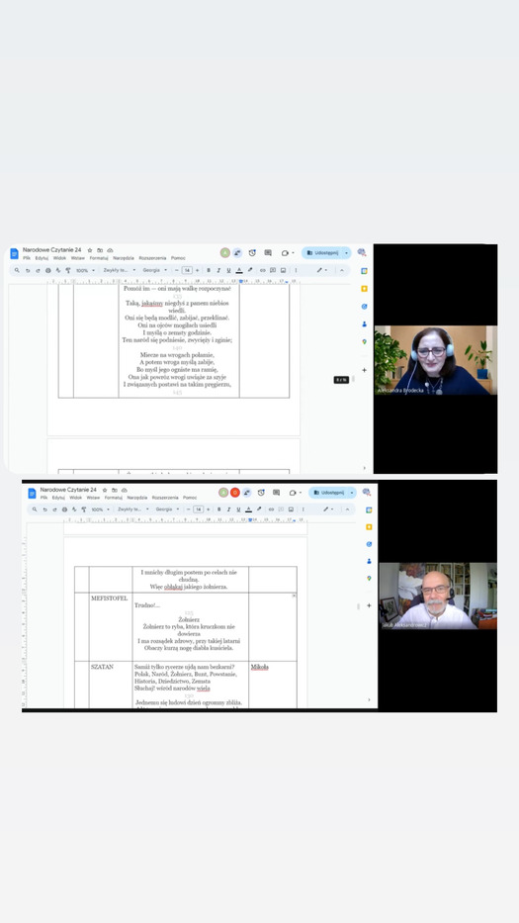Open paragraph style dropdown in Aleksandra's recording

[x=120, y=270]
